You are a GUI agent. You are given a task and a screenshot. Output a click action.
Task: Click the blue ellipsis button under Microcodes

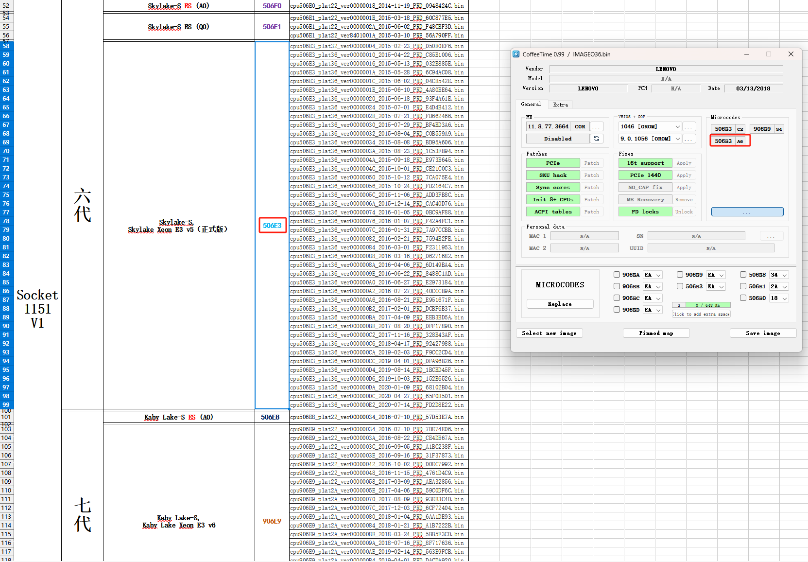747,212
